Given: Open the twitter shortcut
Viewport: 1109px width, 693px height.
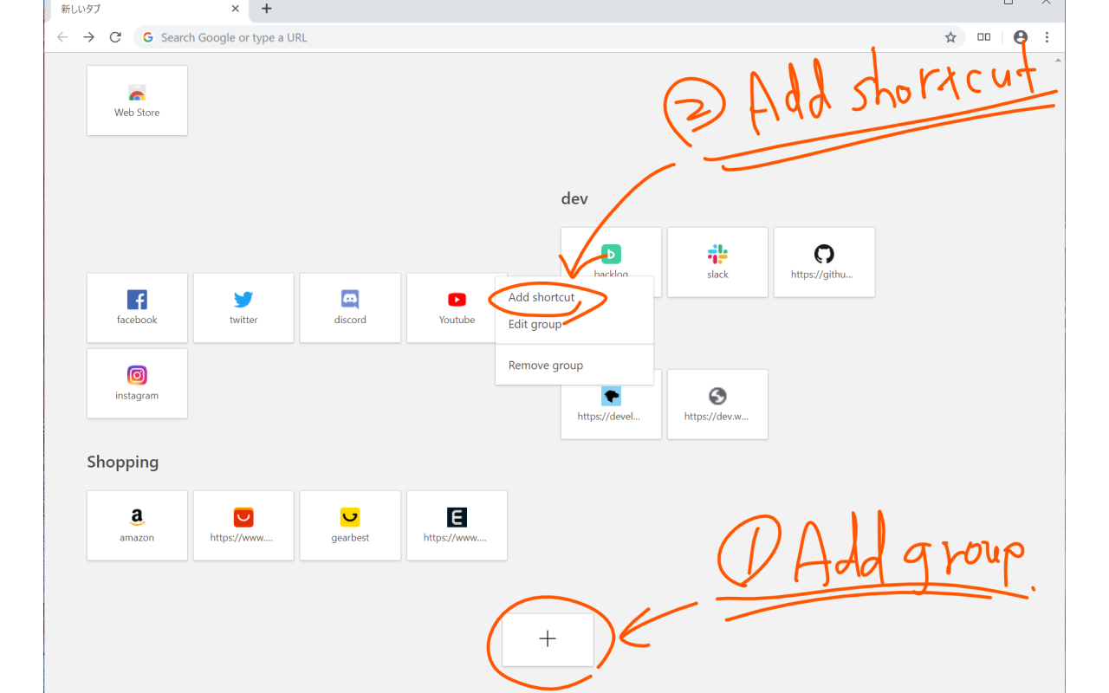Looking at the screenshot, I should (243, 308).
